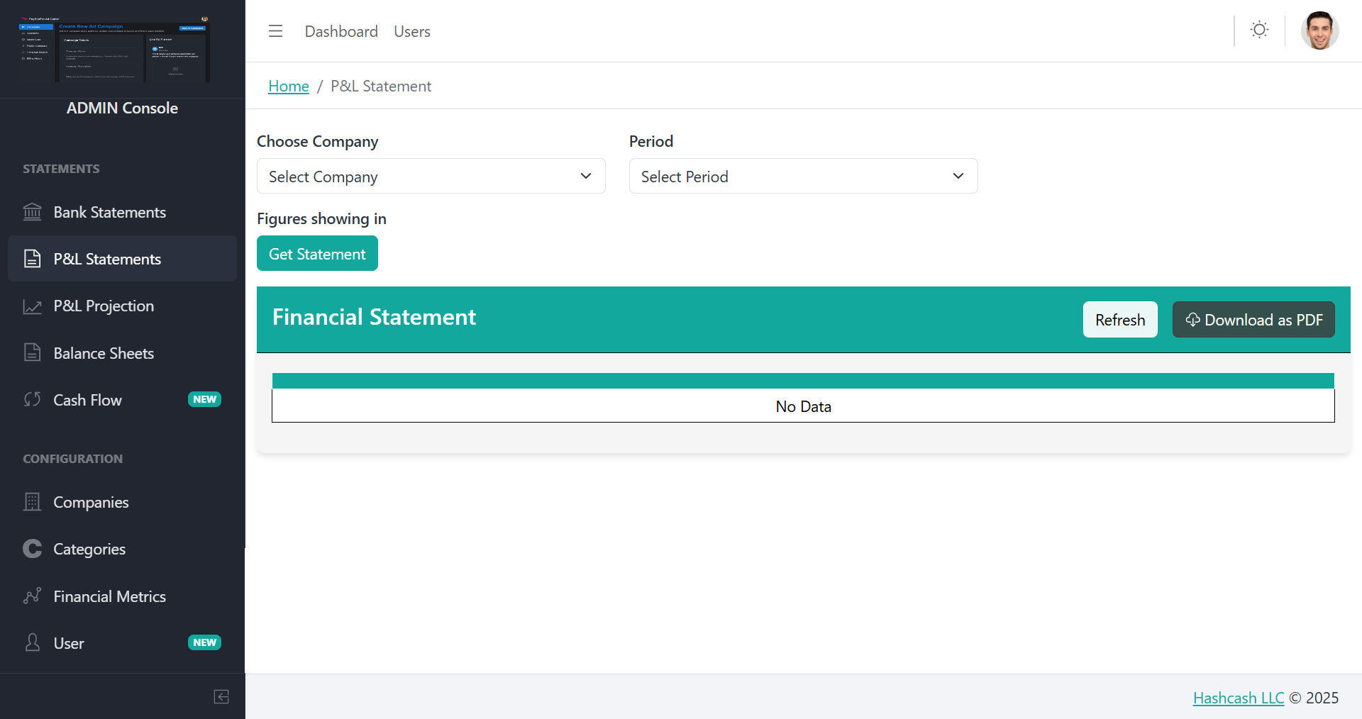Click the Categories C icon
The image size is (1362, 719).
click(33, 549)
